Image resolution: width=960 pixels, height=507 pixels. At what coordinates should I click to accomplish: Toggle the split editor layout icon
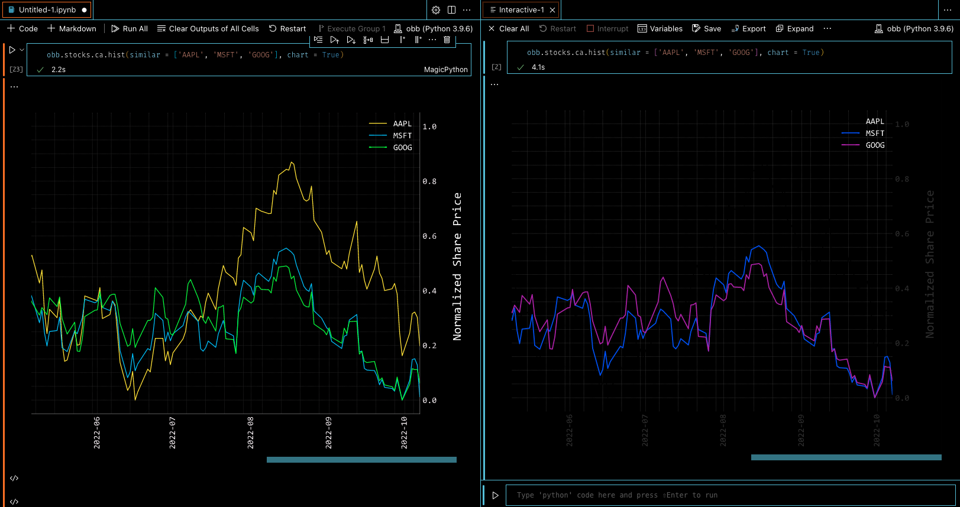451,10
